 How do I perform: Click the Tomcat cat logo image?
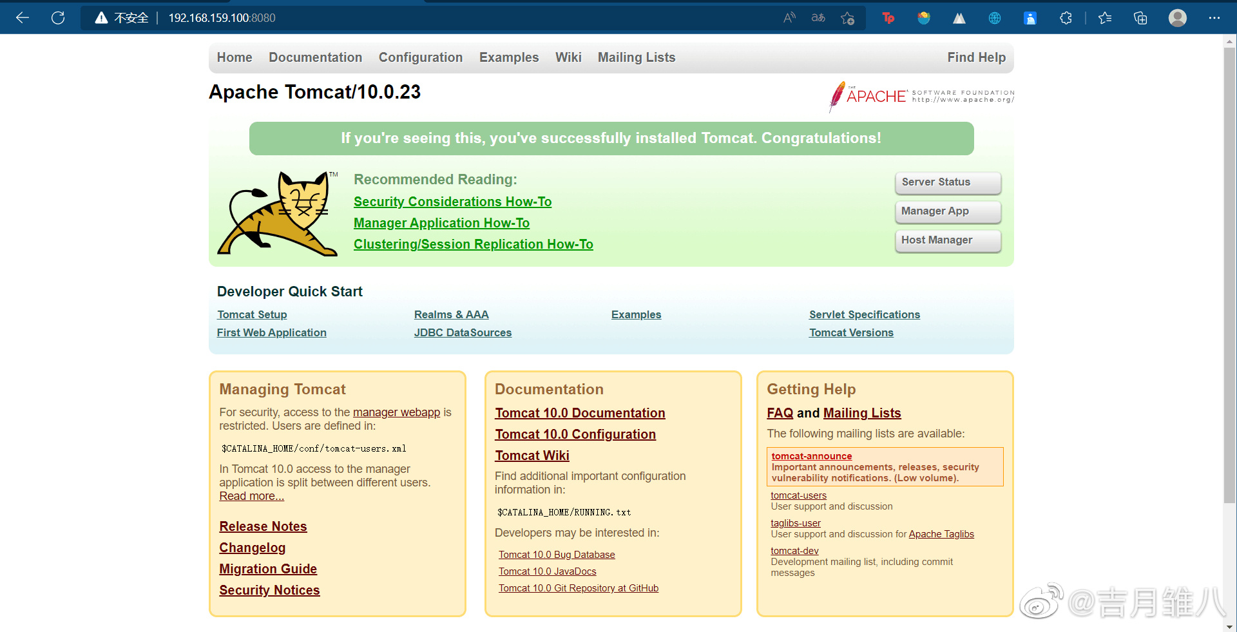point(278,213)
